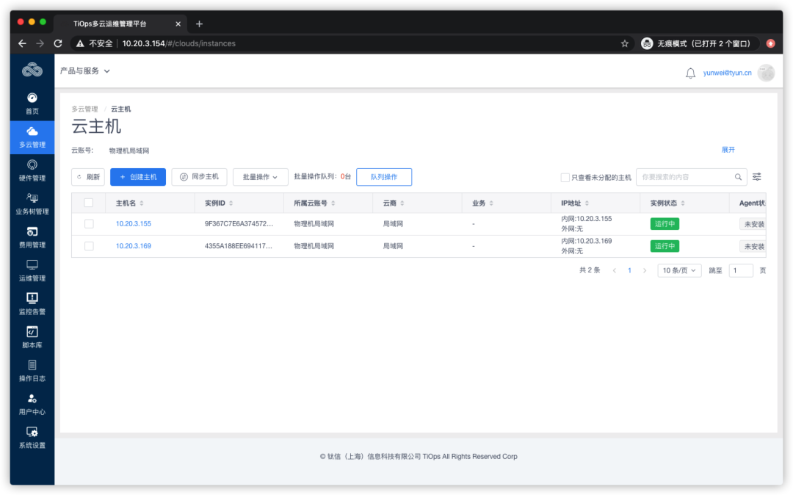Open 业务树管理 from sidebar
The image size is (793, 495).
pos(32,203)
